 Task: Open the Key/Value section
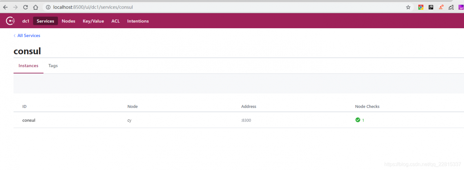click(x=93, y=21)
